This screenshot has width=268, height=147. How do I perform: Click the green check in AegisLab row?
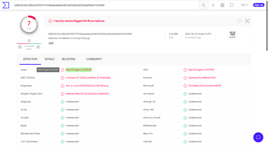point(63,102)
